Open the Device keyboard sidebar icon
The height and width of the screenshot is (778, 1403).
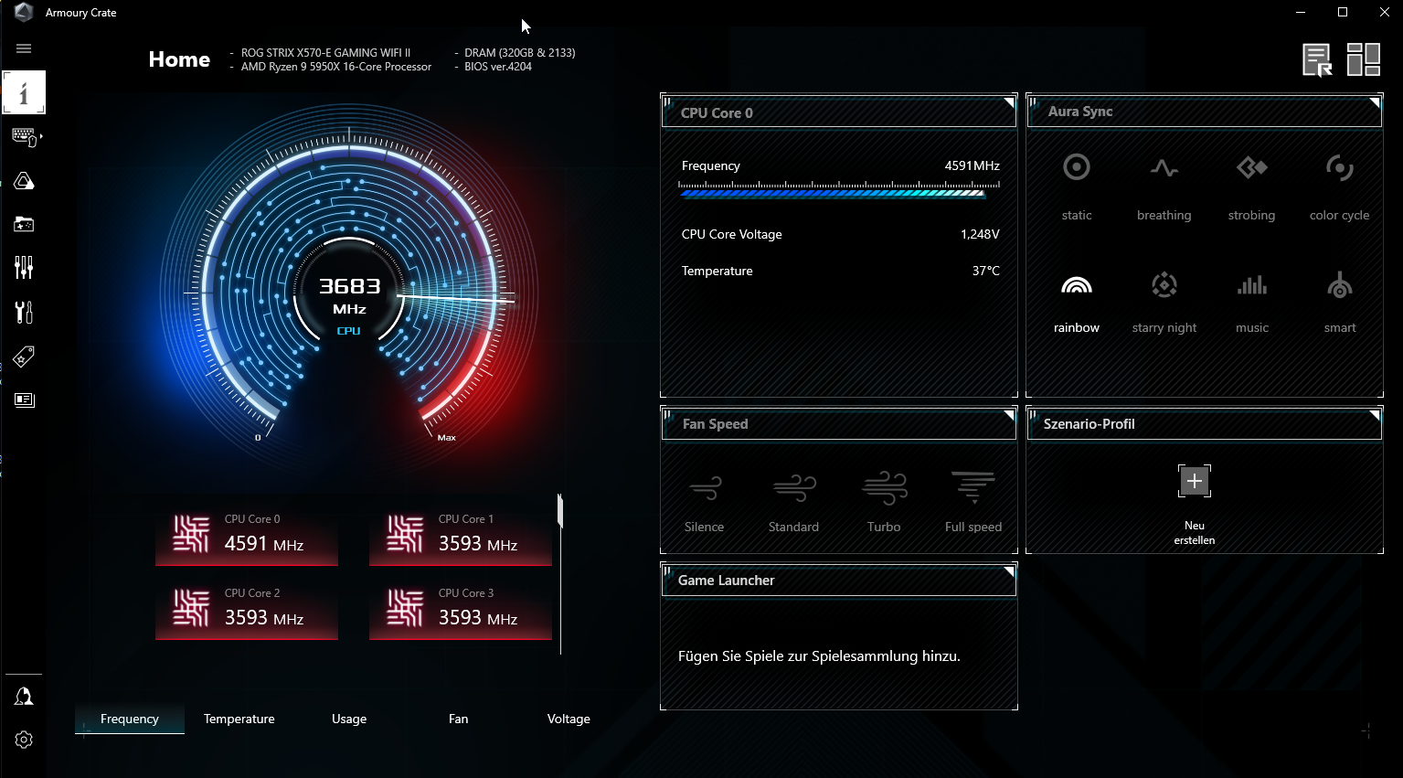25,137
